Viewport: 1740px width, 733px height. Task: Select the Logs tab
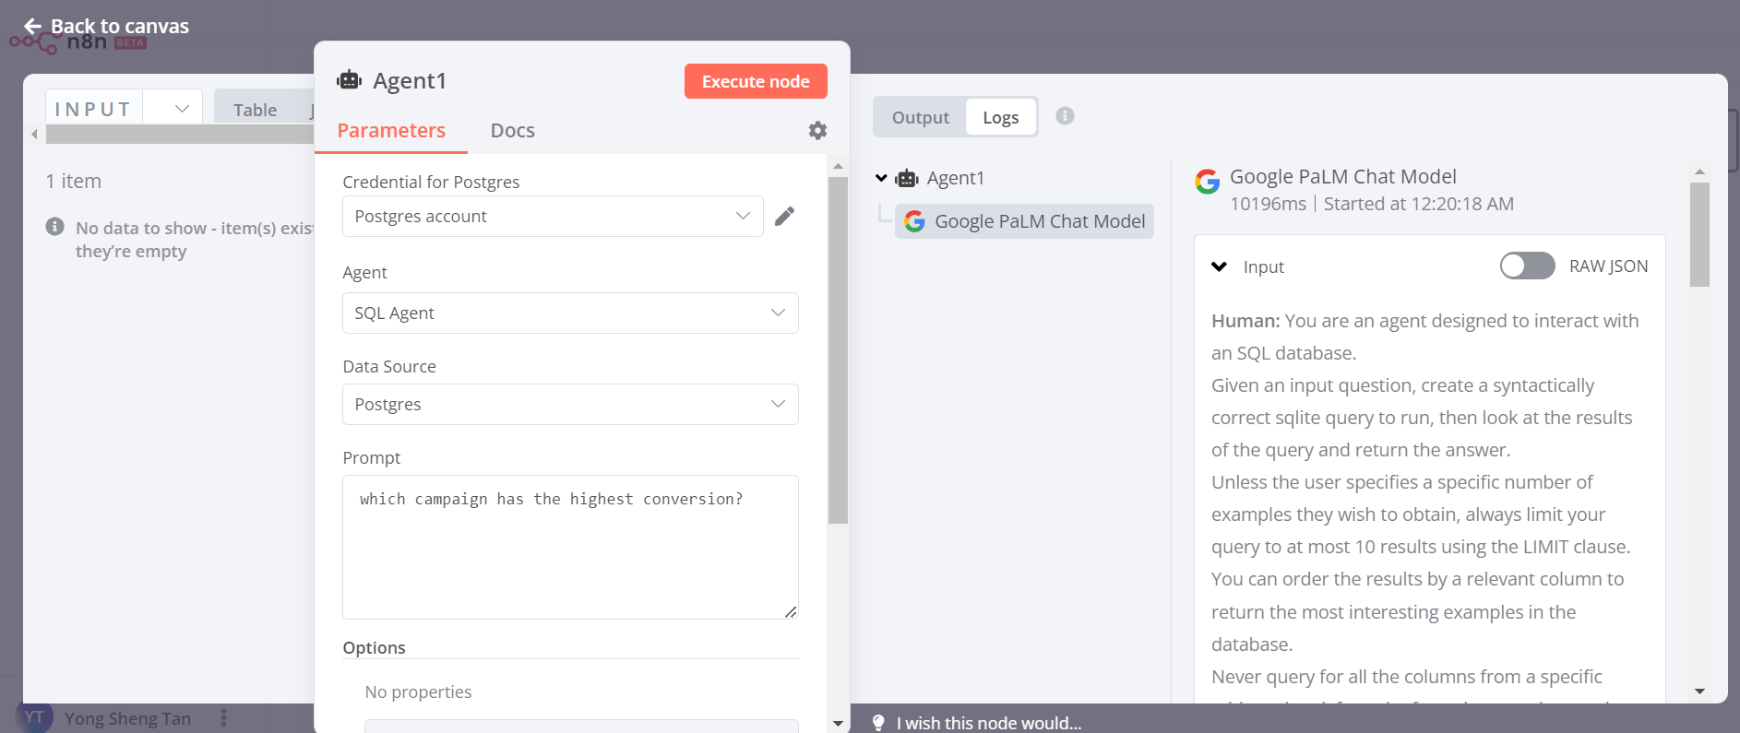coord(1000,117)
